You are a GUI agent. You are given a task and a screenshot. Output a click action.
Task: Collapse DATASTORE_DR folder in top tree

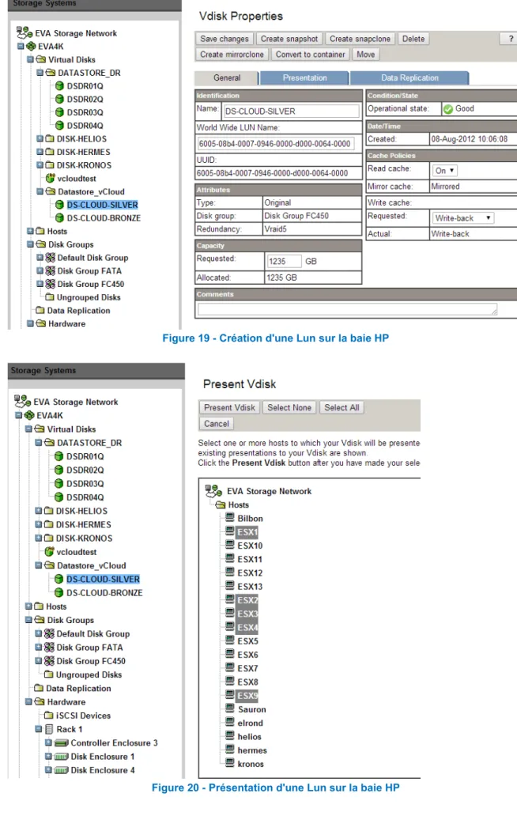tap(40, 72)
